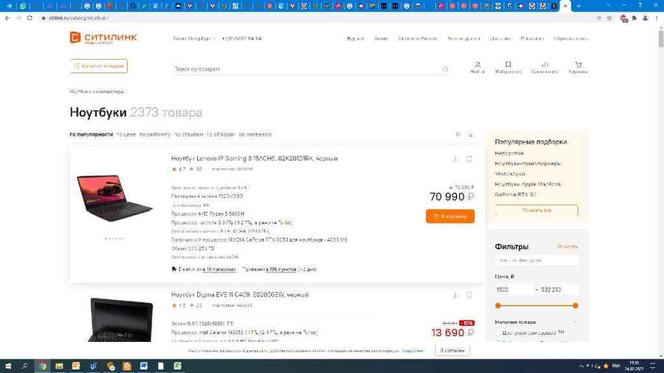Click Digma laptop product image

click(x=120, y=319)
